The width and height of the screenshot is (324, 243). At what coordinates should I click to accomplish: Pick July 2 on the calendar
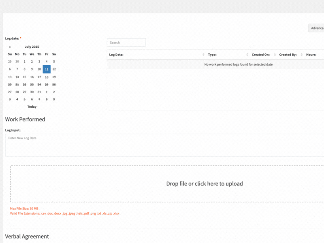tap(32, 62)
